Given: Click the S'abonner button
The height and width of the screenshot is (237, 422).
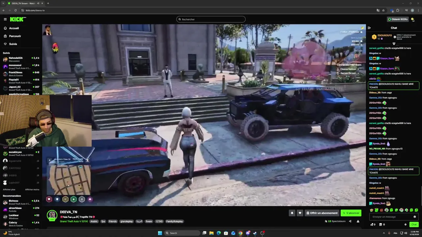Looking at the screenshot, I should click(x=351, y=213).
